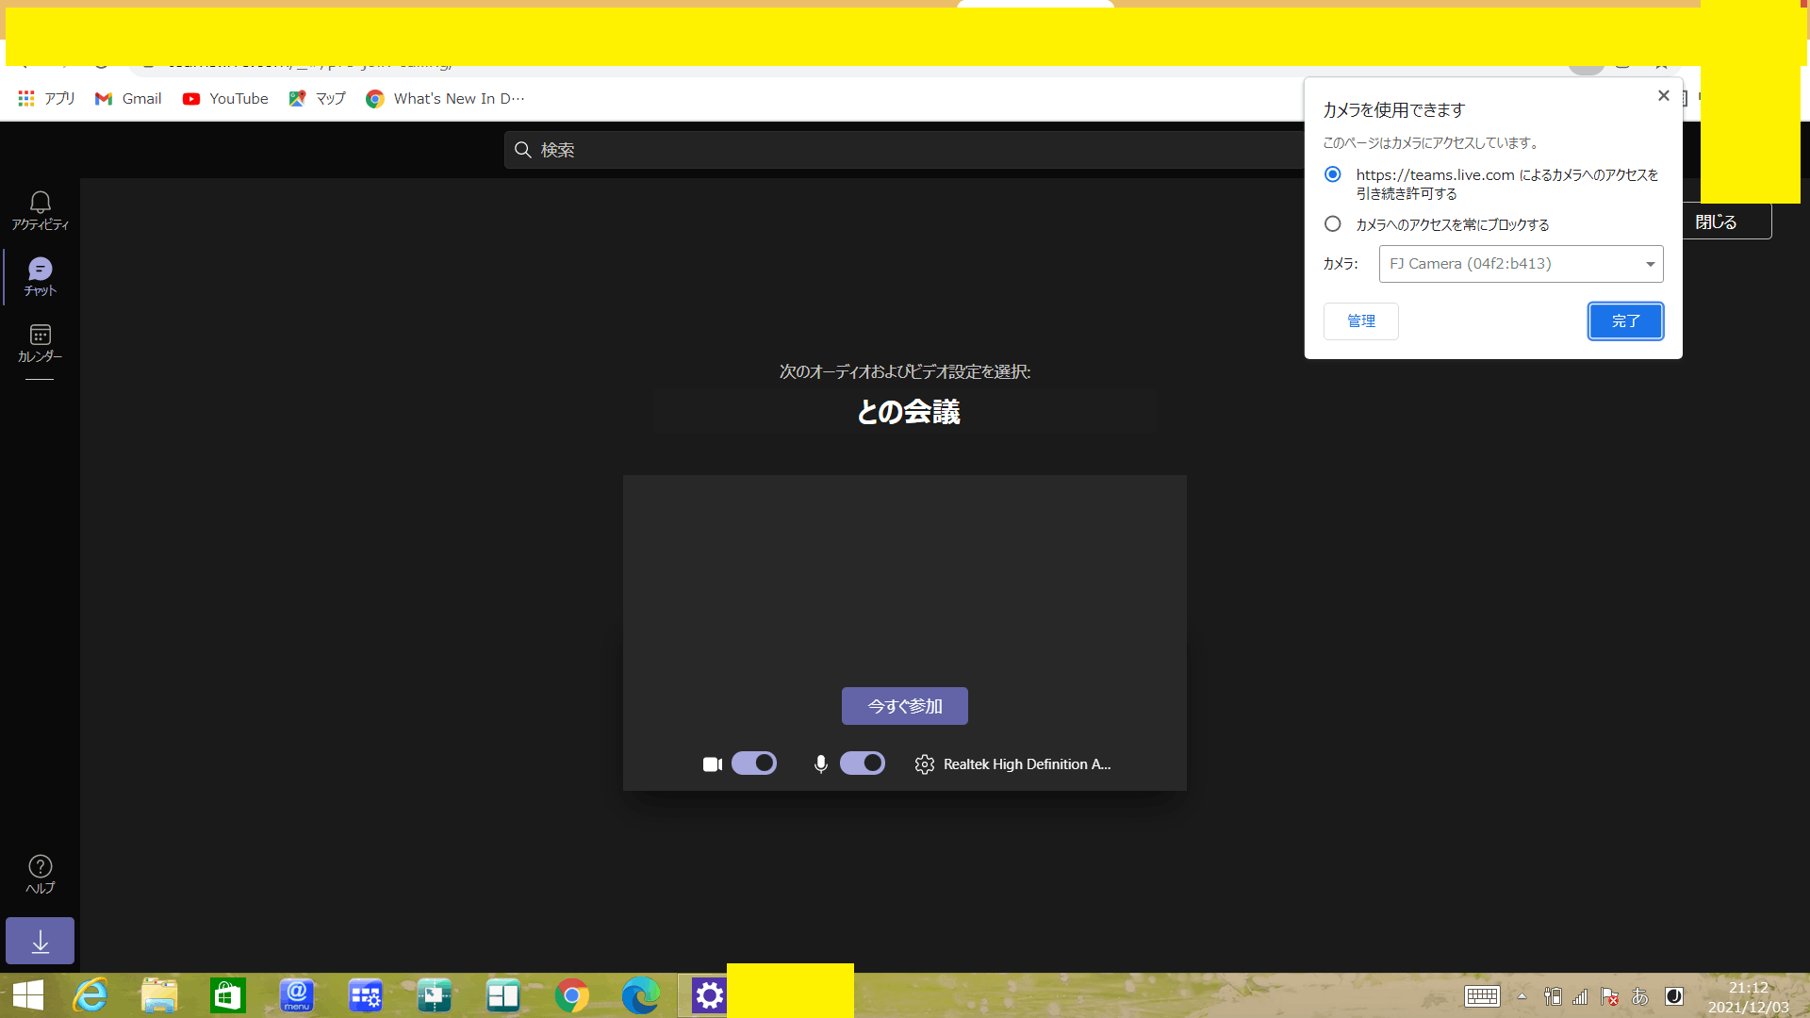This screenshot has height=1018, width=1810.
Task: Click Edge browser icon in taskbar
Action: pyautogui.click(x=639, y=994)
